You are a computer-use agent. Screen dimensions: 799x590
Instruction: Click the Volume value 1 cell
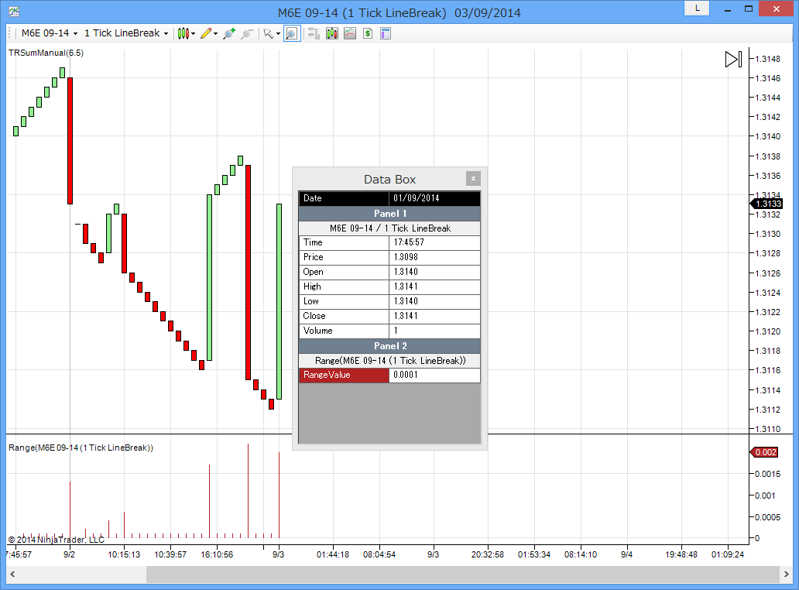tap(434, 331)
